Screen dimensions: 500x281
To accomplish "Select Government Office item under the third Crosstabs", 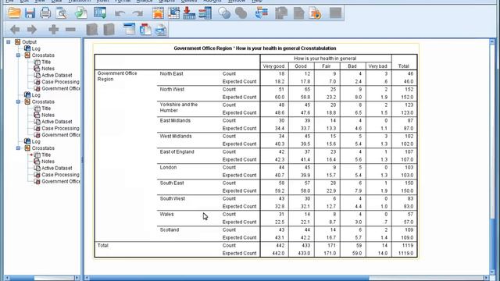I will [61, 181].
